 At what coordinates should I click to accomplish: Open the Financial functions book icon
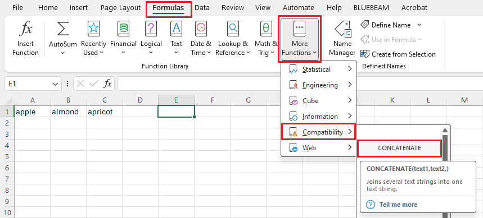[x=123, y=29]
